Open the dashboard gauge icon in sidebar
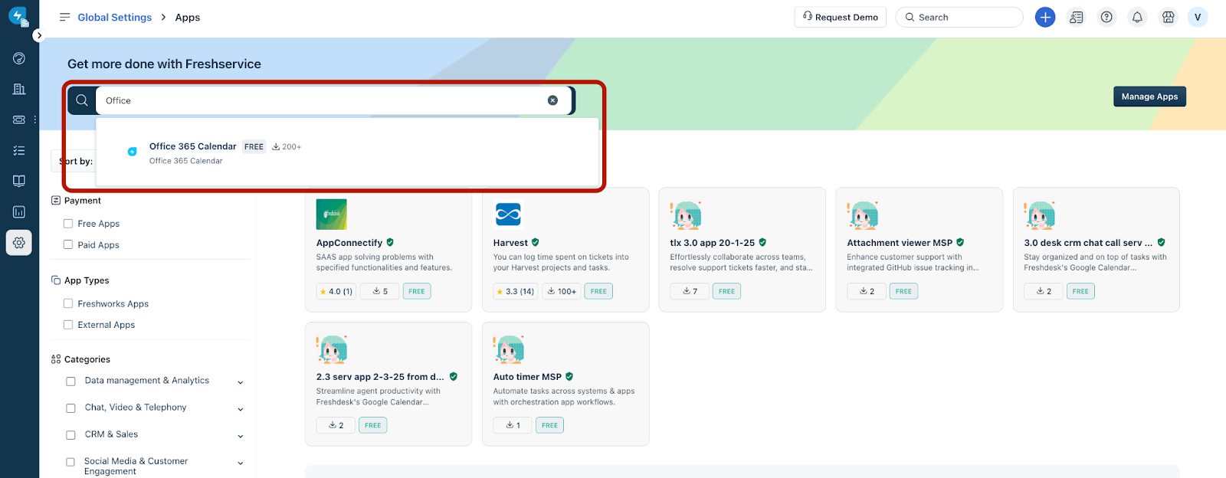The width and height of the screenshot is (1226, 478). click(x=19, y=58)
